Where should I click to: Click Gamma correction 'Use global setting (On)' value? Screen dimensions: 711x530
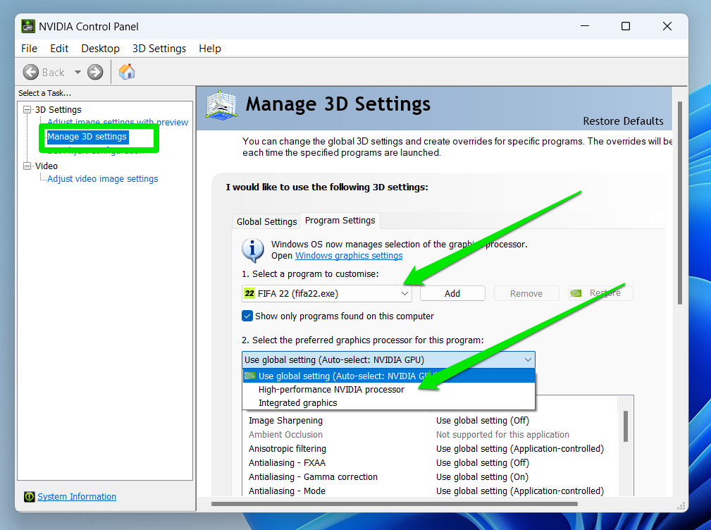coord(482,477)
